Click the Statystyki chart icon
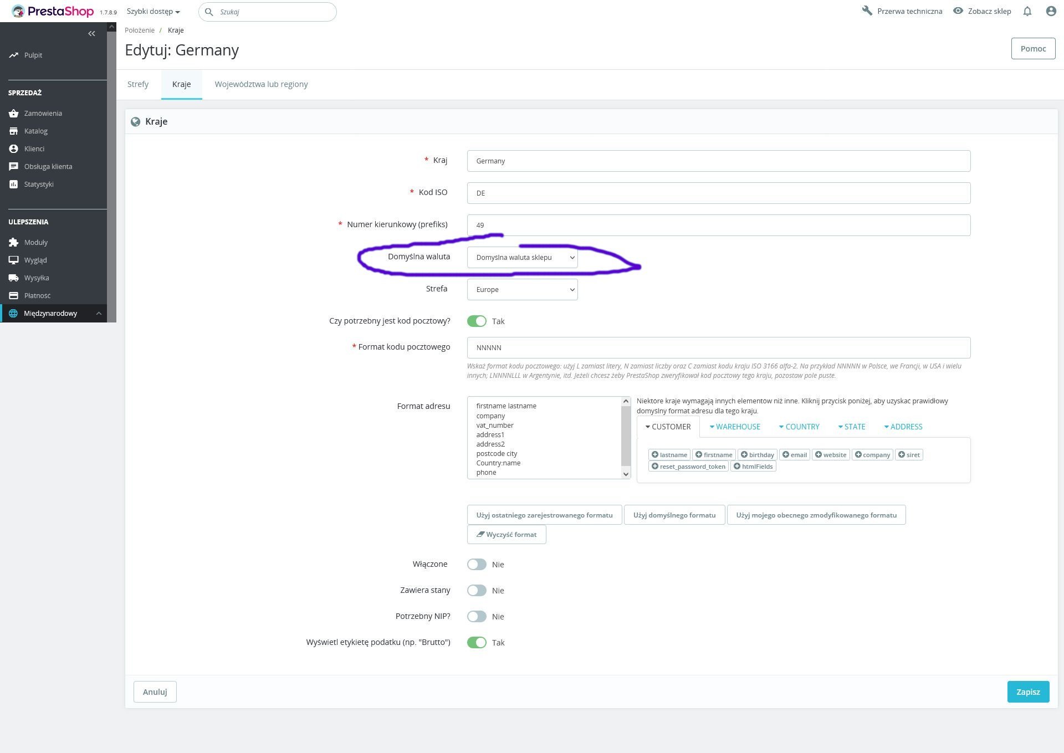Image resolution: width=1064 pixels, height=753 pixels. 14,184
